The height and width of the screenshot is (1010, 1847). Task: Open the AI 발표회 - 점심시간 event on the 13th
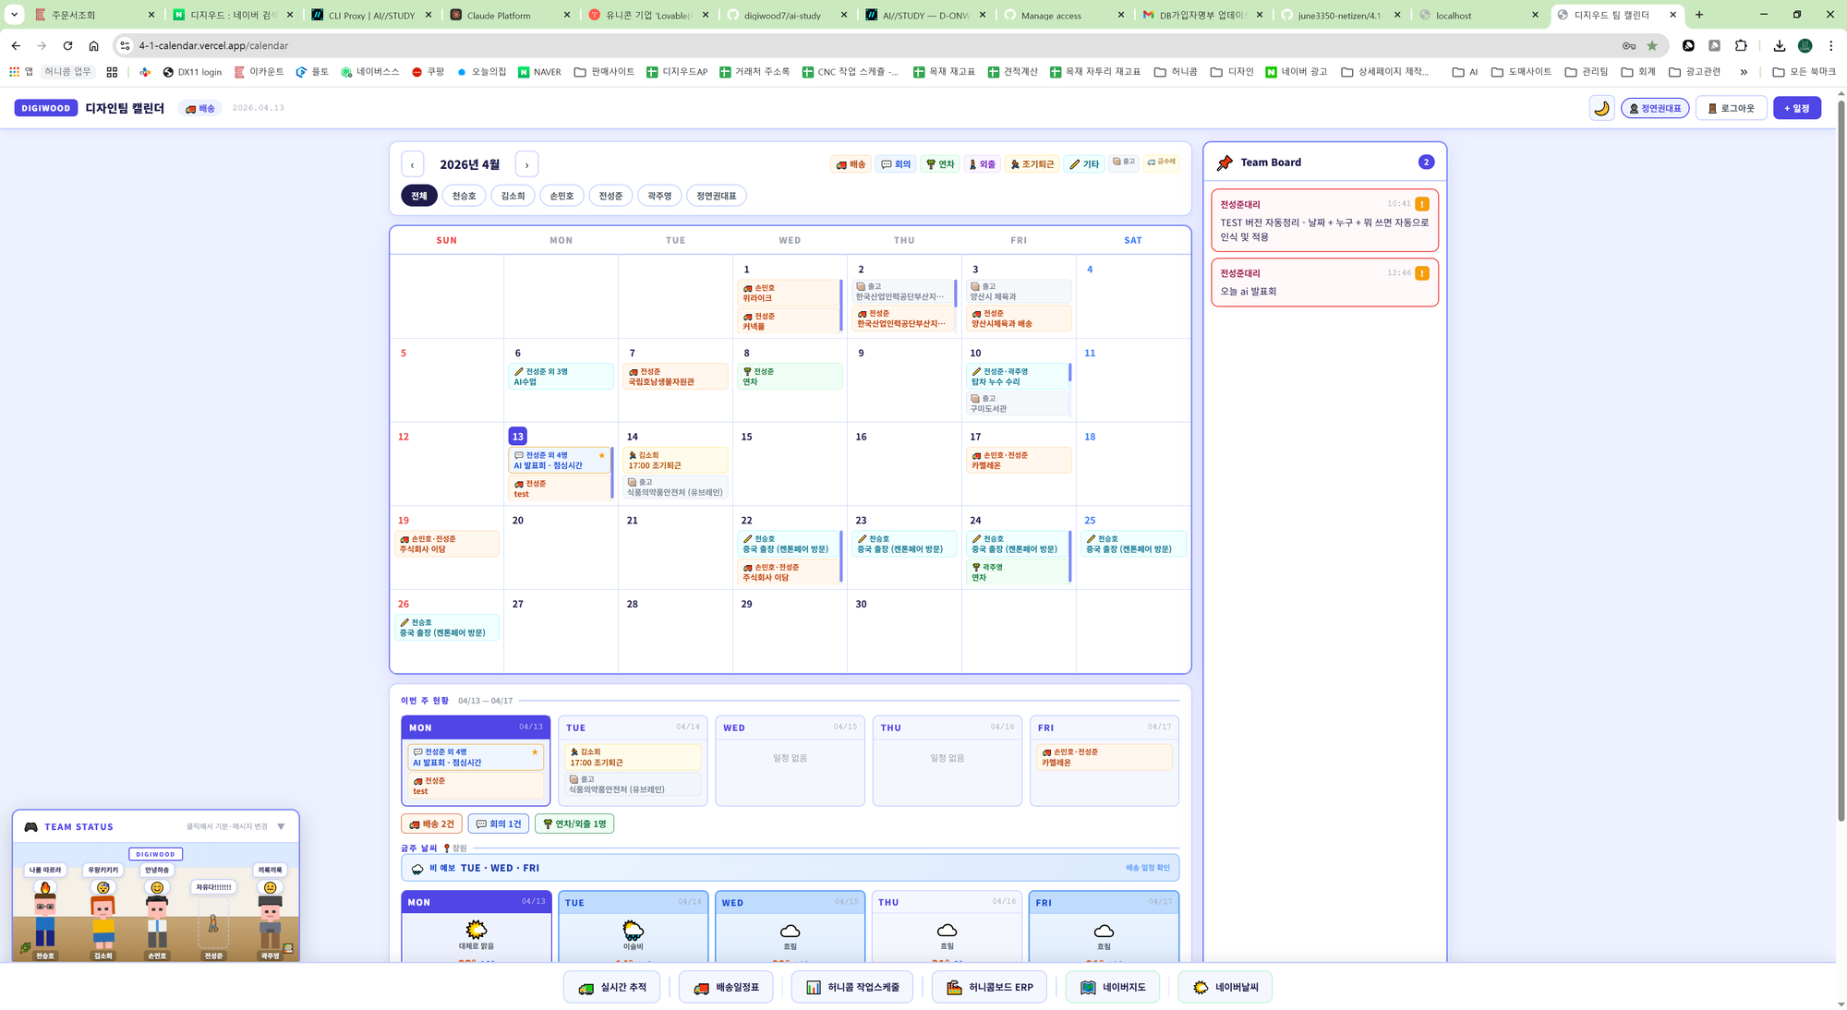(559, 461)
